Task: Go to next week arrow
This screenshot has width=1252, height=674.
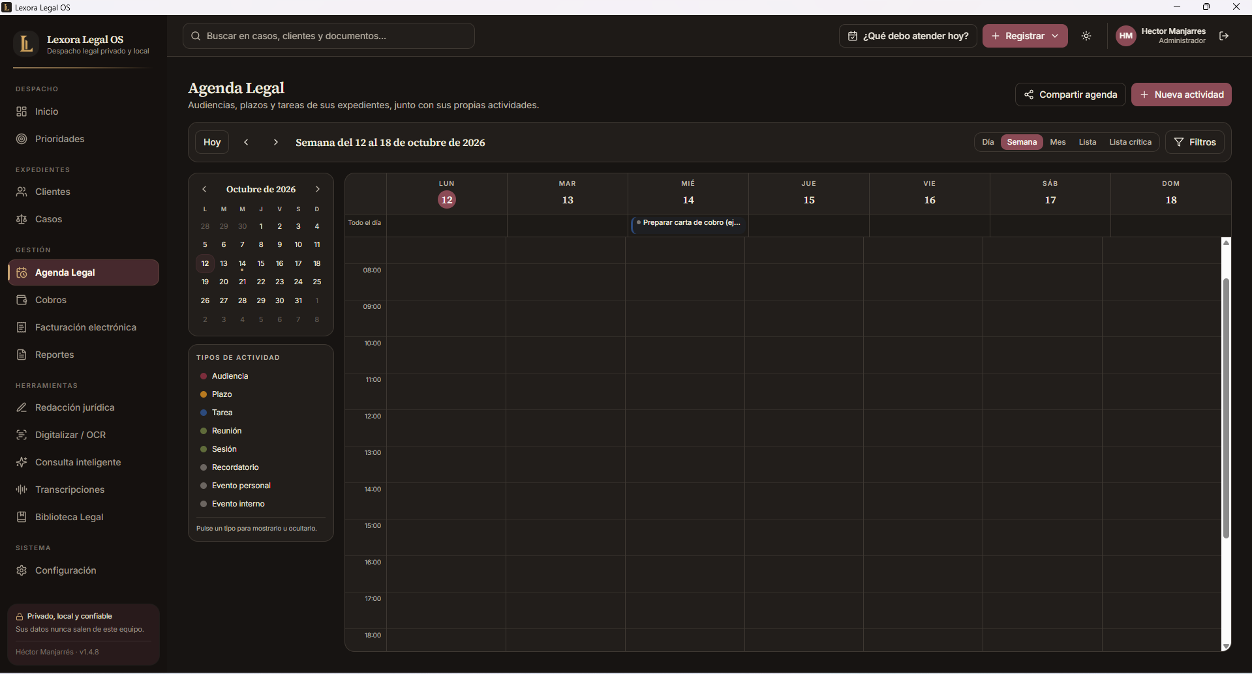Action: tap(276, 142)
